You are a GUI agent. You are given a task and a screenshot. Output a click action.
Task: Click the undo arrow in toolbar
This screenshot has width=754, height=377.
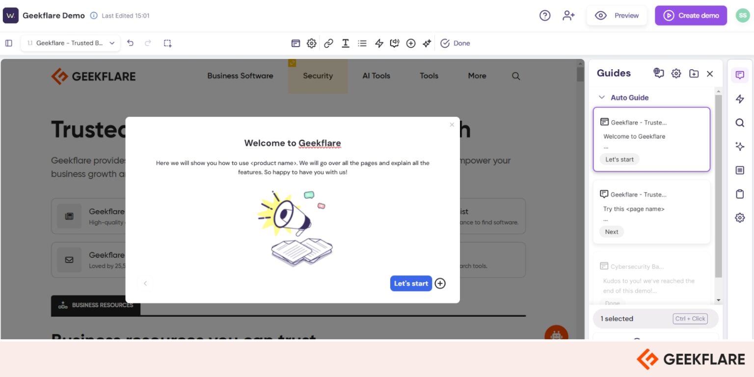[130, 43]
